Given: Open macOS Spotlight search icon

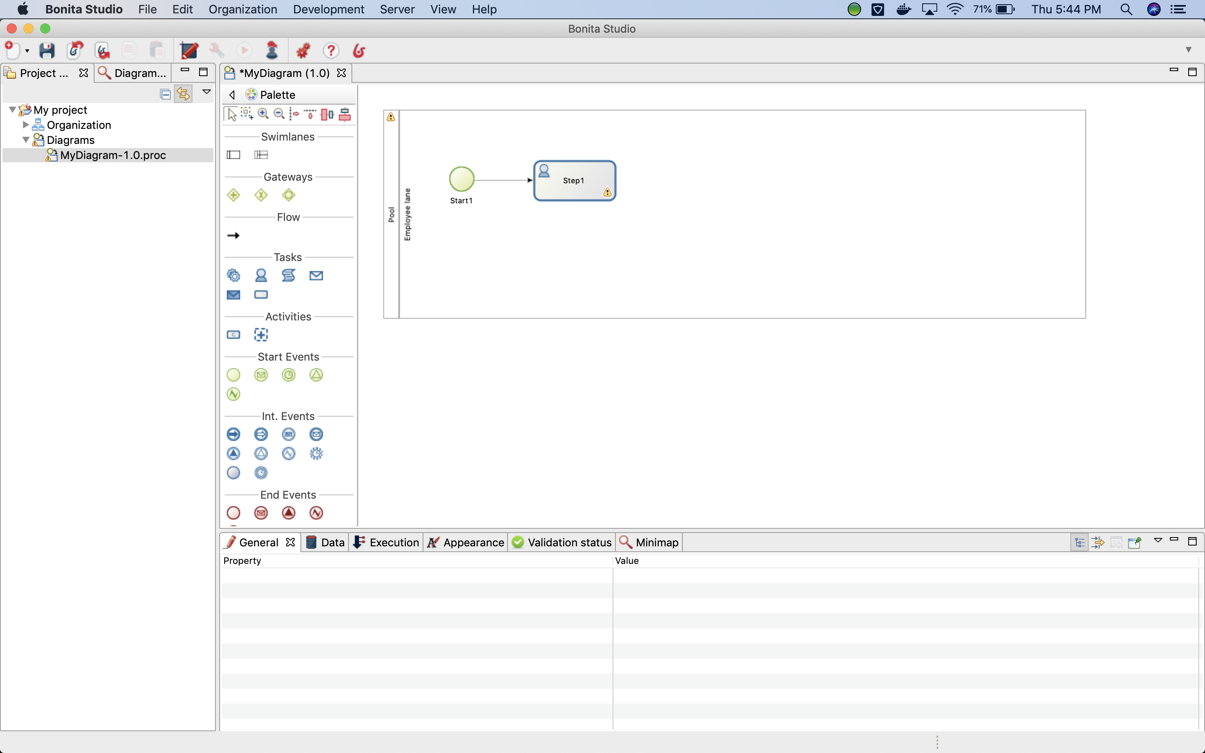Looking at the screenshot, I should (1126, 10).
